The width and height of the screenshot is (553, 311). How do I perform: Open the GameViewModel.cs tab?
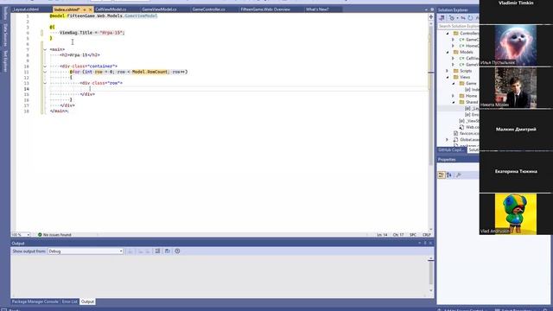tap(159, 10)
